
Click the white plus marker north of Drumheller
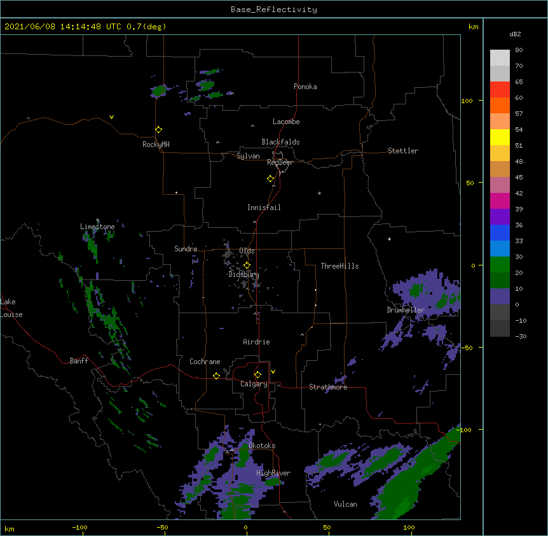(389, 239)
